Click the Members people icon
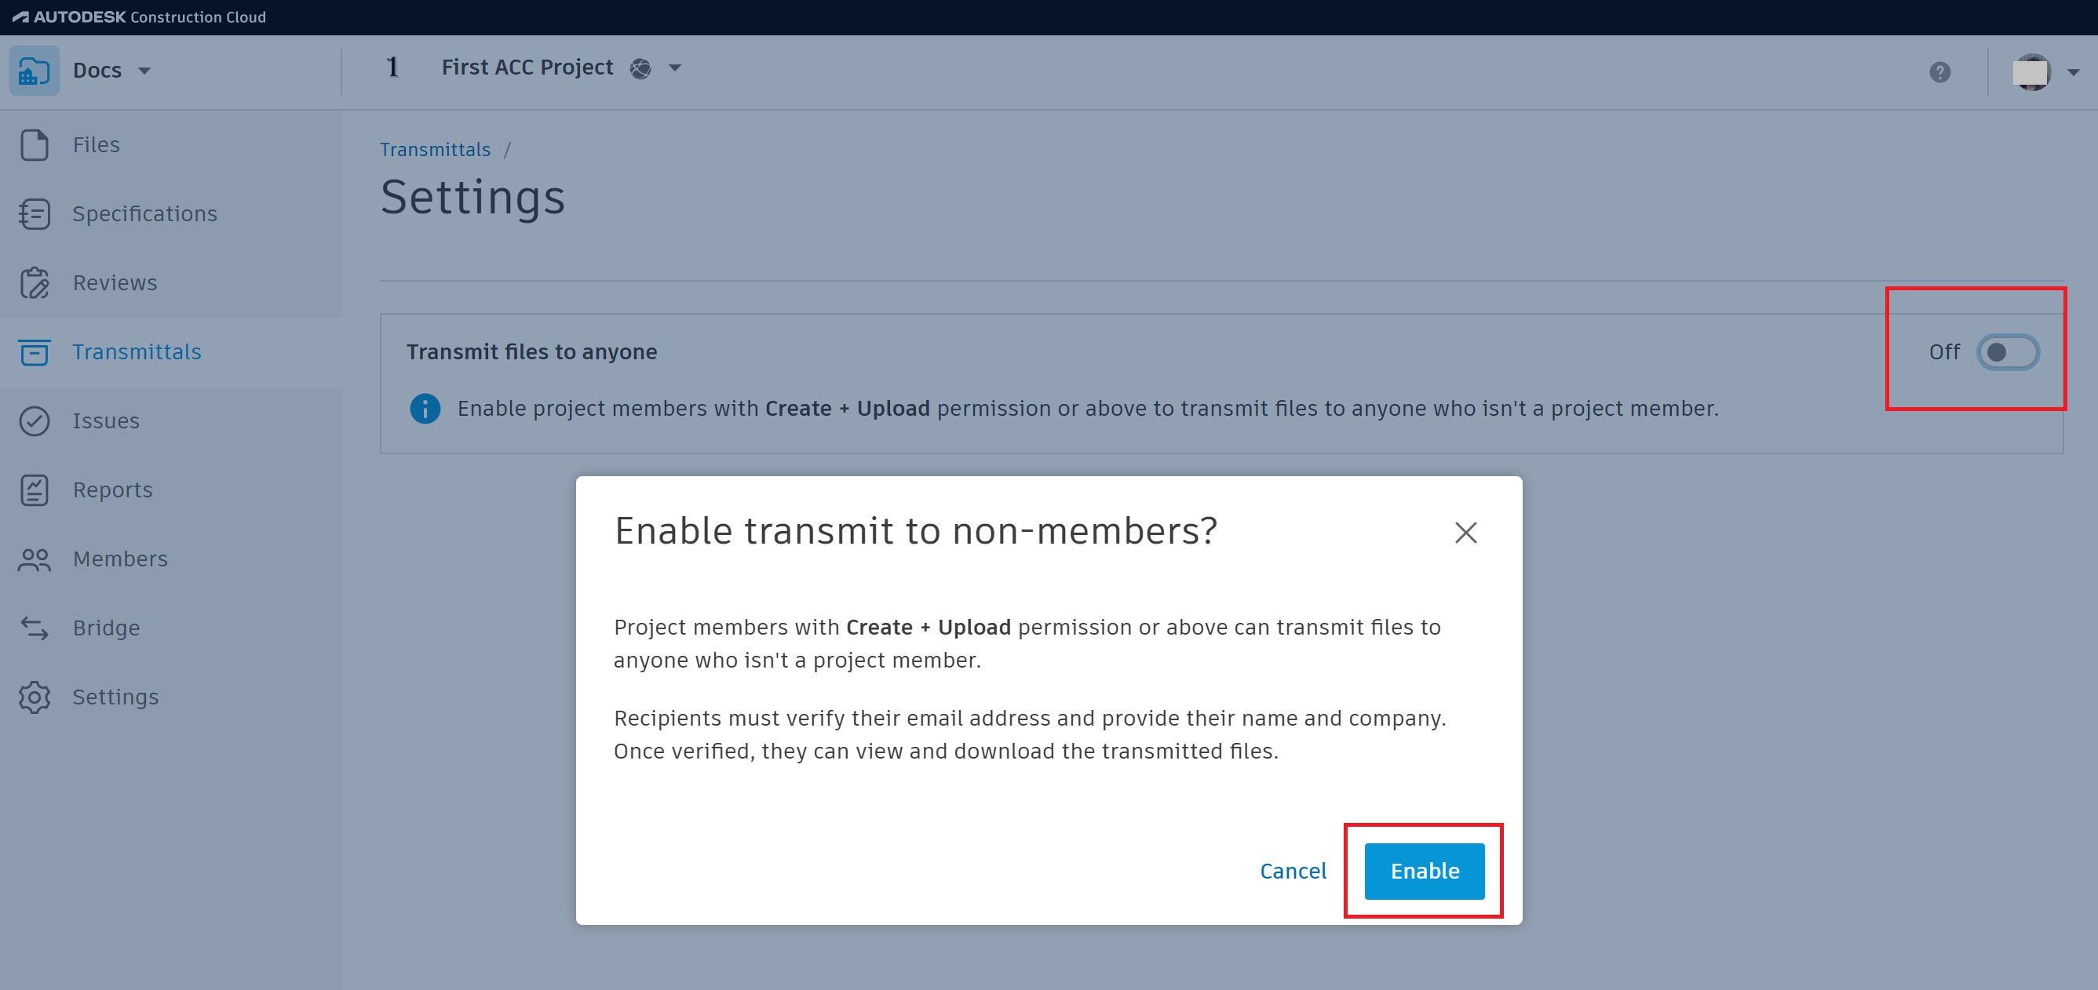Viewport: 2098px width, 990px height. tap(35, 559)
